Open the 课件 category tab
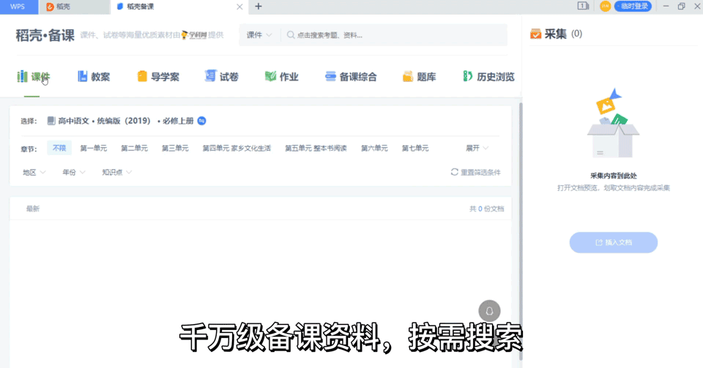Image resolution: width=703 pixels, height=368 pixels. click(33, 77)
